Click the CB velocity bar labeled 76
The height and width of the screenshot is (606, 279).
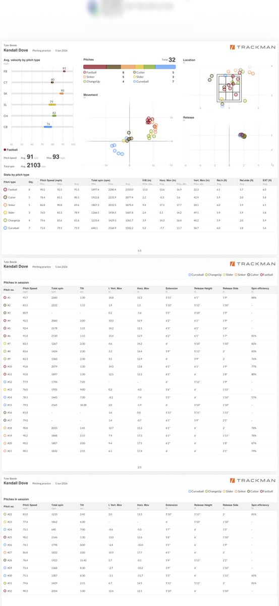[x=47, y=127]
